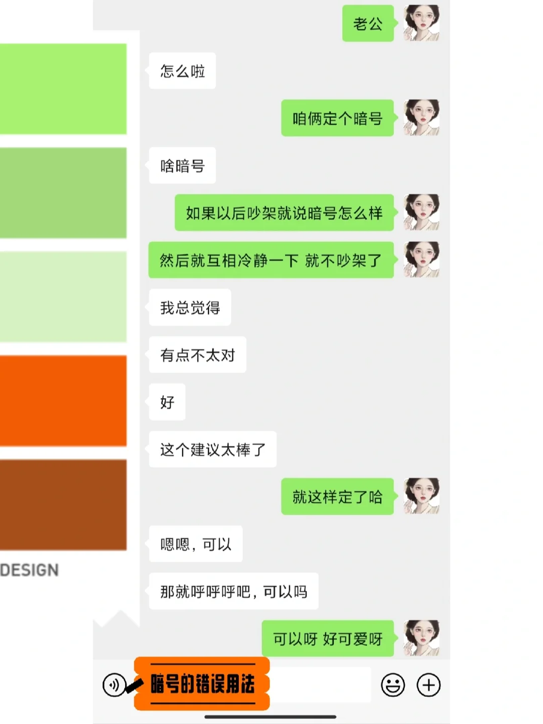This screenshot has width=543, height=724.
Task: Select the bright lime green swatch
Action: click(63, 89)
